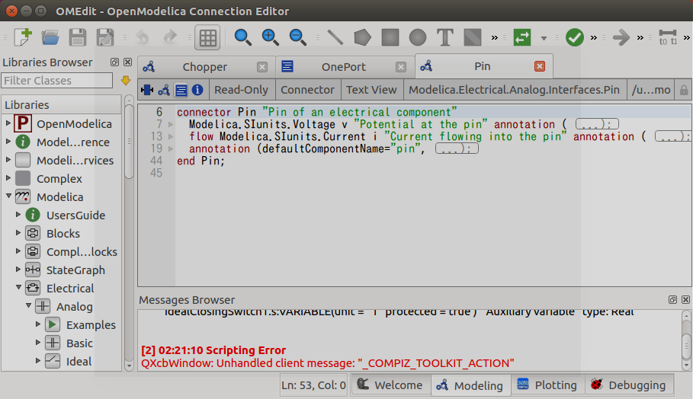Expand the Blocks package

coord(18,232)
